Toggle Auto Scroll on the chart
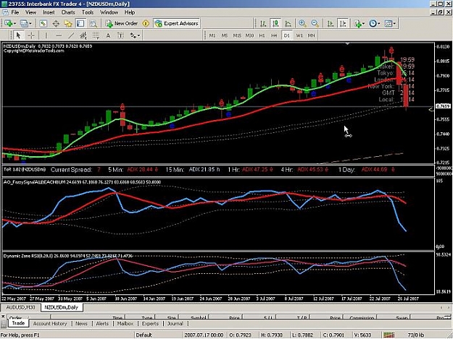 click(x=331, y=24)
